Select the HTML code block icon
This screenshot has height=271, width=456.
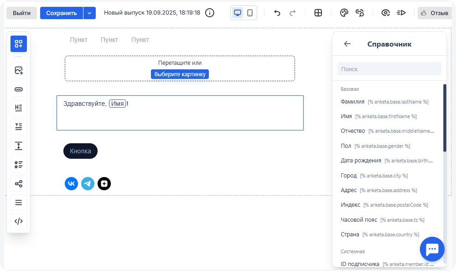click(19, 221)
